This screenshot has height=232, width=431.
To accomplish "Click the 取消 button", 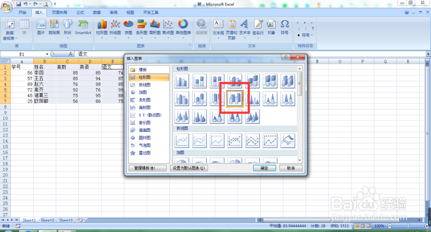I will click(x=291, y=168).
